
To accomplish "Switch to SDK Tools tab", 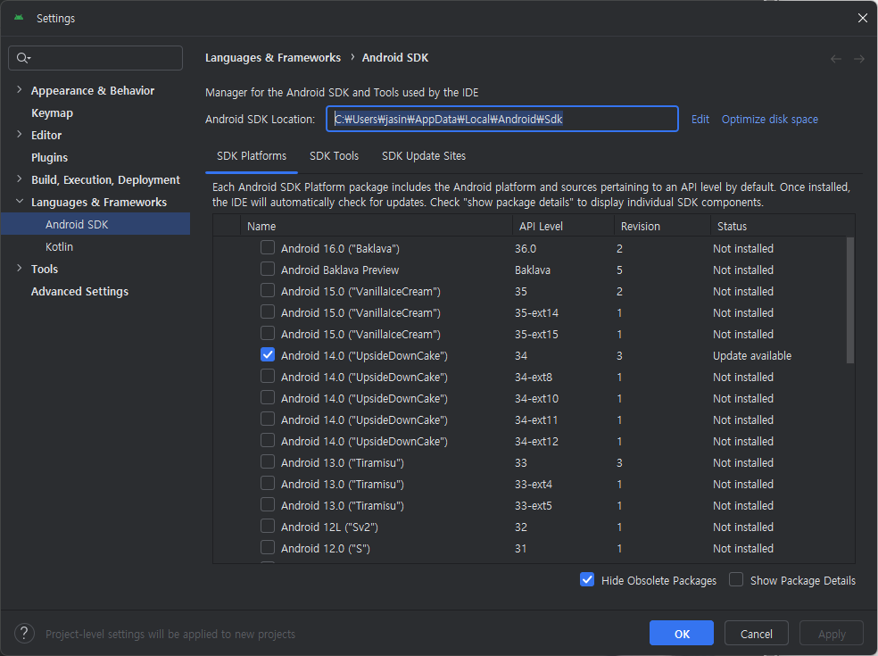I will (334, 155).
